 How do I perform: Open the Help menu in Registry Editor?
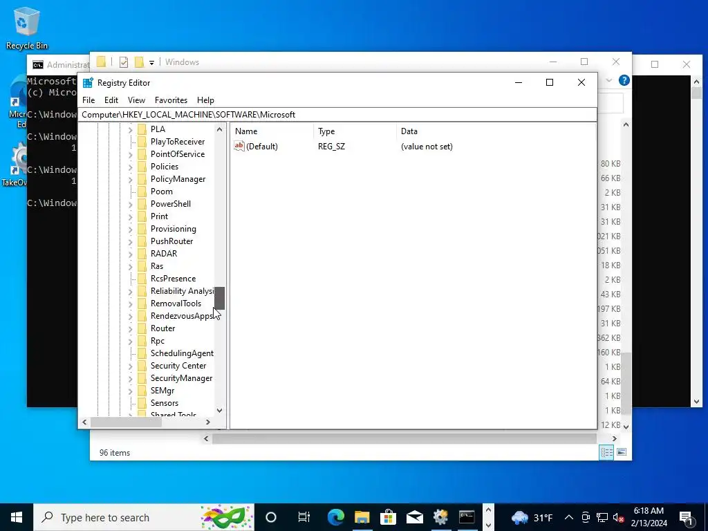(205, 100)
